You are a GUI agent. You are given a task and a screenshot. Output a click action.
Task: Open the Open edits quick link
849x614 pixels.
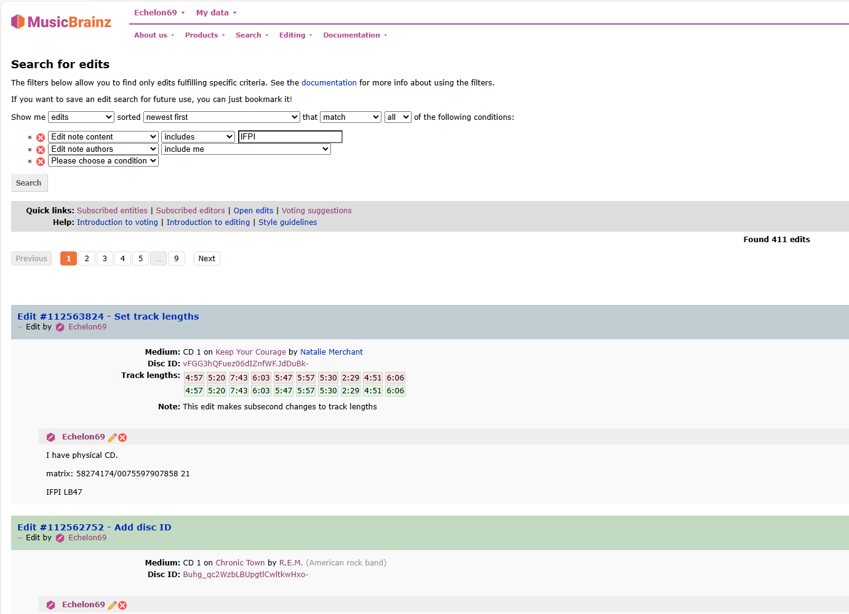tap(253, 211)
